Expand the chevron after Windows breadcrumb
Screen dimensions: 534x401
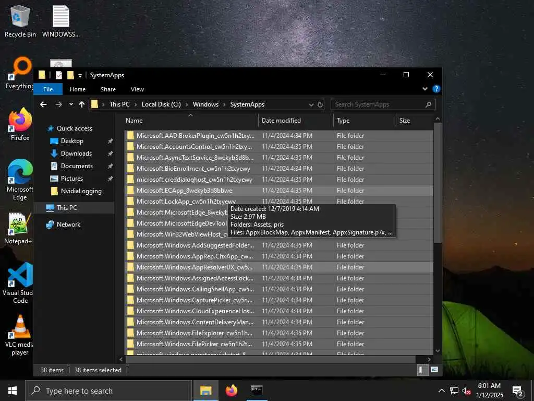(224, 104)
